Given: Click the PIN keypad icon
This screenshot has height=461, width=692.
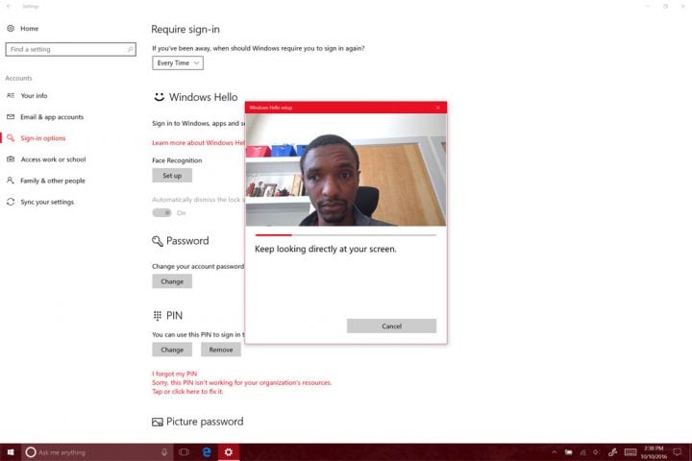Looking at the screenshot, I should [x=157, y=315].
